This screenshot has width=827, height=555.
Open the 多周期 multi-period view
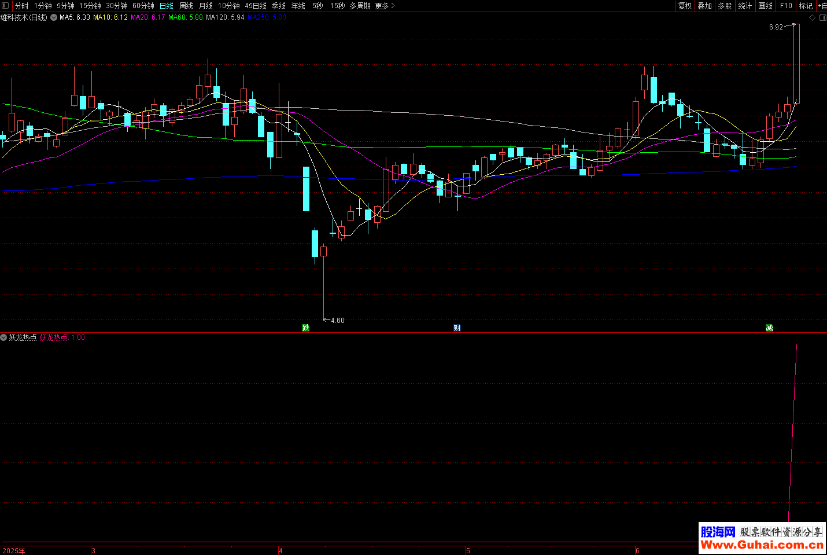point(360,6)
